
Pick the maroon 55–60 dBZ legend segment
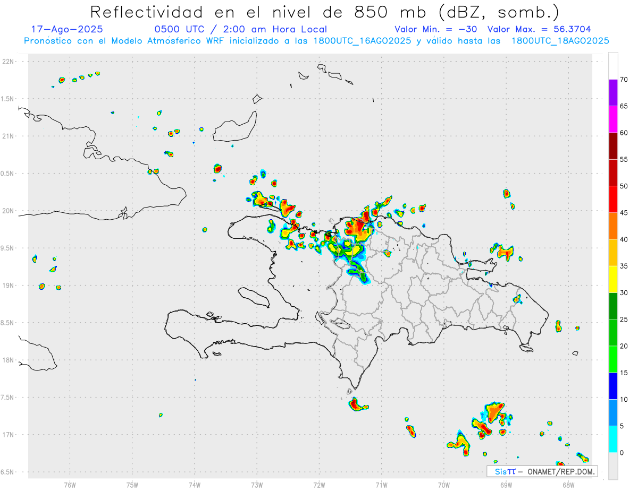(x=613, y=146)
